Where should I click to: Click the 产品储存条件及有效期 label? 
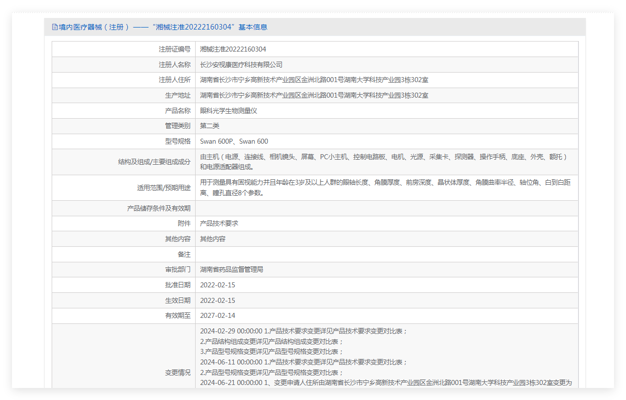pyautogui.click(x=159, y=208)
